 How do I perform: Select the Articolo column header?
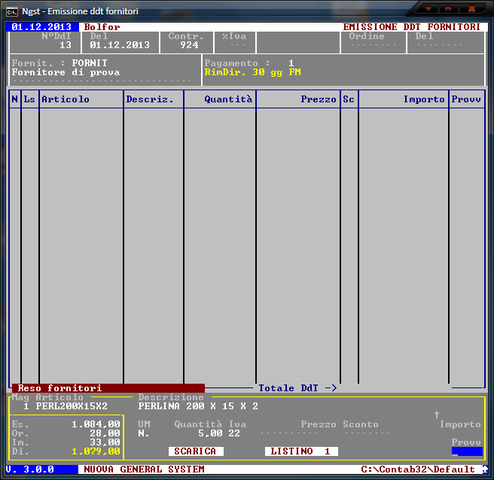pos(66,99)
